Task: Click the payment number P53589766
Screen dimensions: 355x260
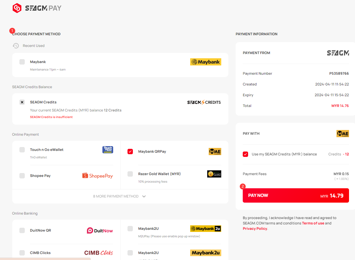Action: point(339,74)
